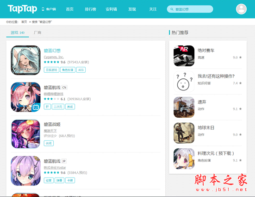Click the 9.6 star rating of 碧蓝幻想
This screenshot has height=197, width=255.
tap(55, 62)
